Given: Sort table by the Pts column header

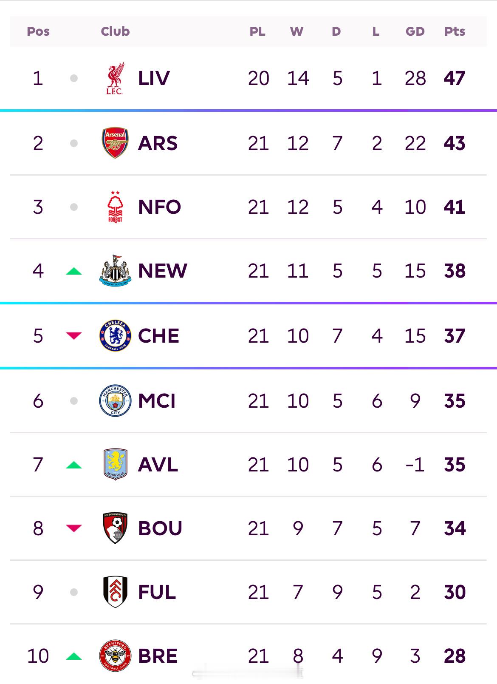Looking at the screenshot, I should pyautogui.click(x=455, y=31).
